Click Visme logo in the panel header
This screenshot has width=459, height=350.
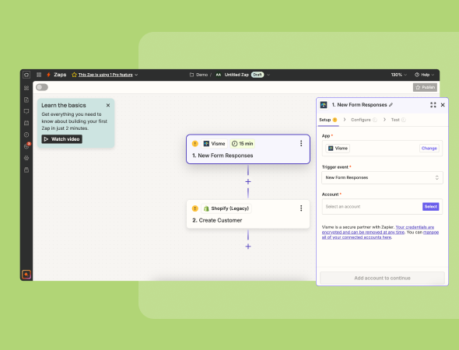point(324,105)
